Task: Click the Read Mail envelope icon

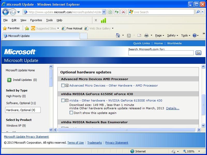Action: pyautogui.click(x=139, y=35)
